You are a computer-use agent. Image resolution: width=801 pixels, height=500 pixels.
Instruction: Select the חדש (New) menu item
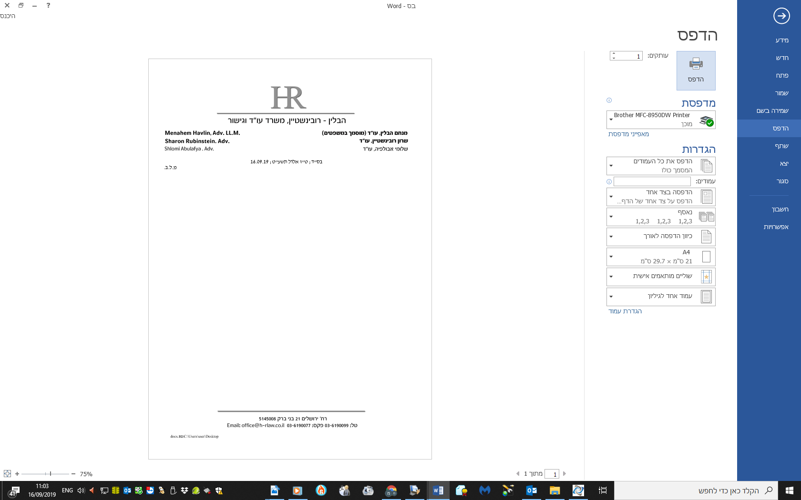[769, 58]
